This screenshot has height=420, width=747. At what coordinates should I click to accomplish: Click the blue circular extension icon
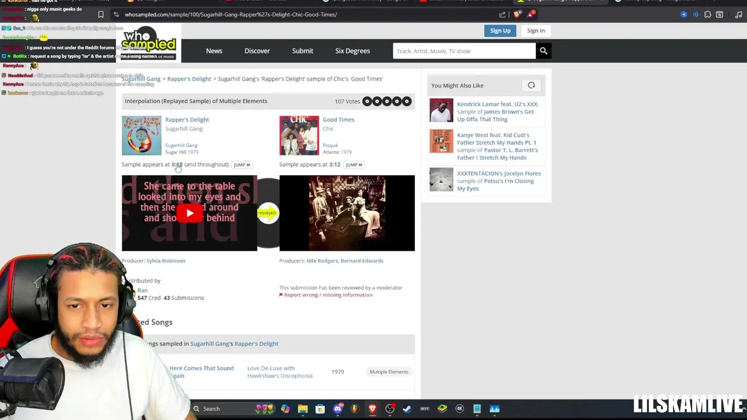click(684, 15)
